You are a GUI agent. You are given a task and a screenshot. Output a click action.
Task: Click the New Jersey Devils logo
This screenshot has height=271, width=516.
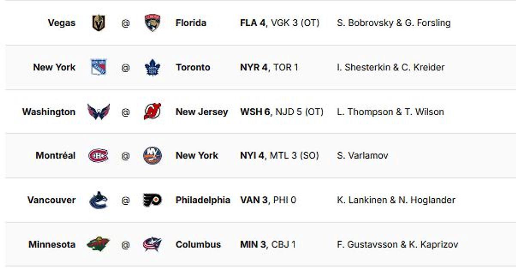[152, 112]
